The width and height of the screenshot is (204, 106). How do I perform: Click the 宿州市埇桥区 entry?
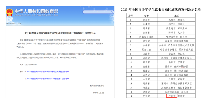[181, 67]
